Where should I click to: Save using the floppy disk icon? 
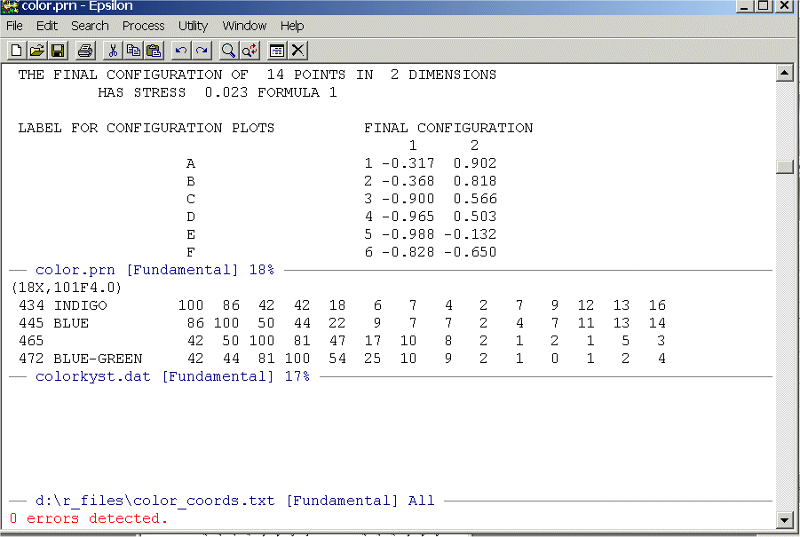[57, 51]
